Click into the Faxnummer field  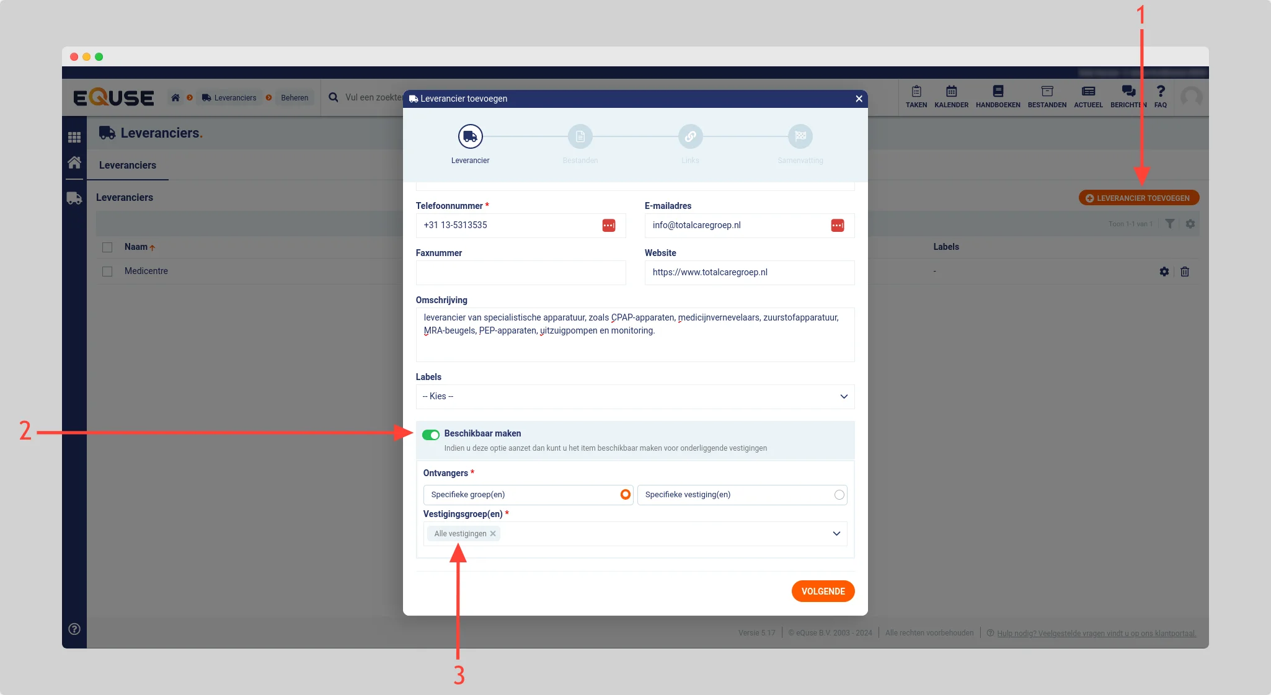click(520, 273)
